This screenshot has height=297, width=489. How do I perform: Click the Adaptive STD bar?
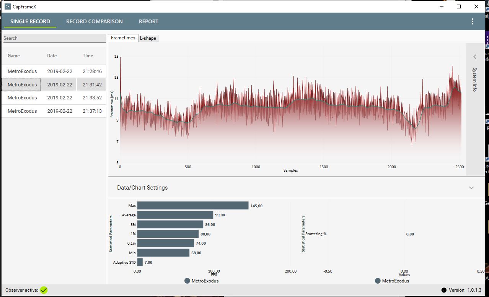pyautogui.click(x=140, y=262)
